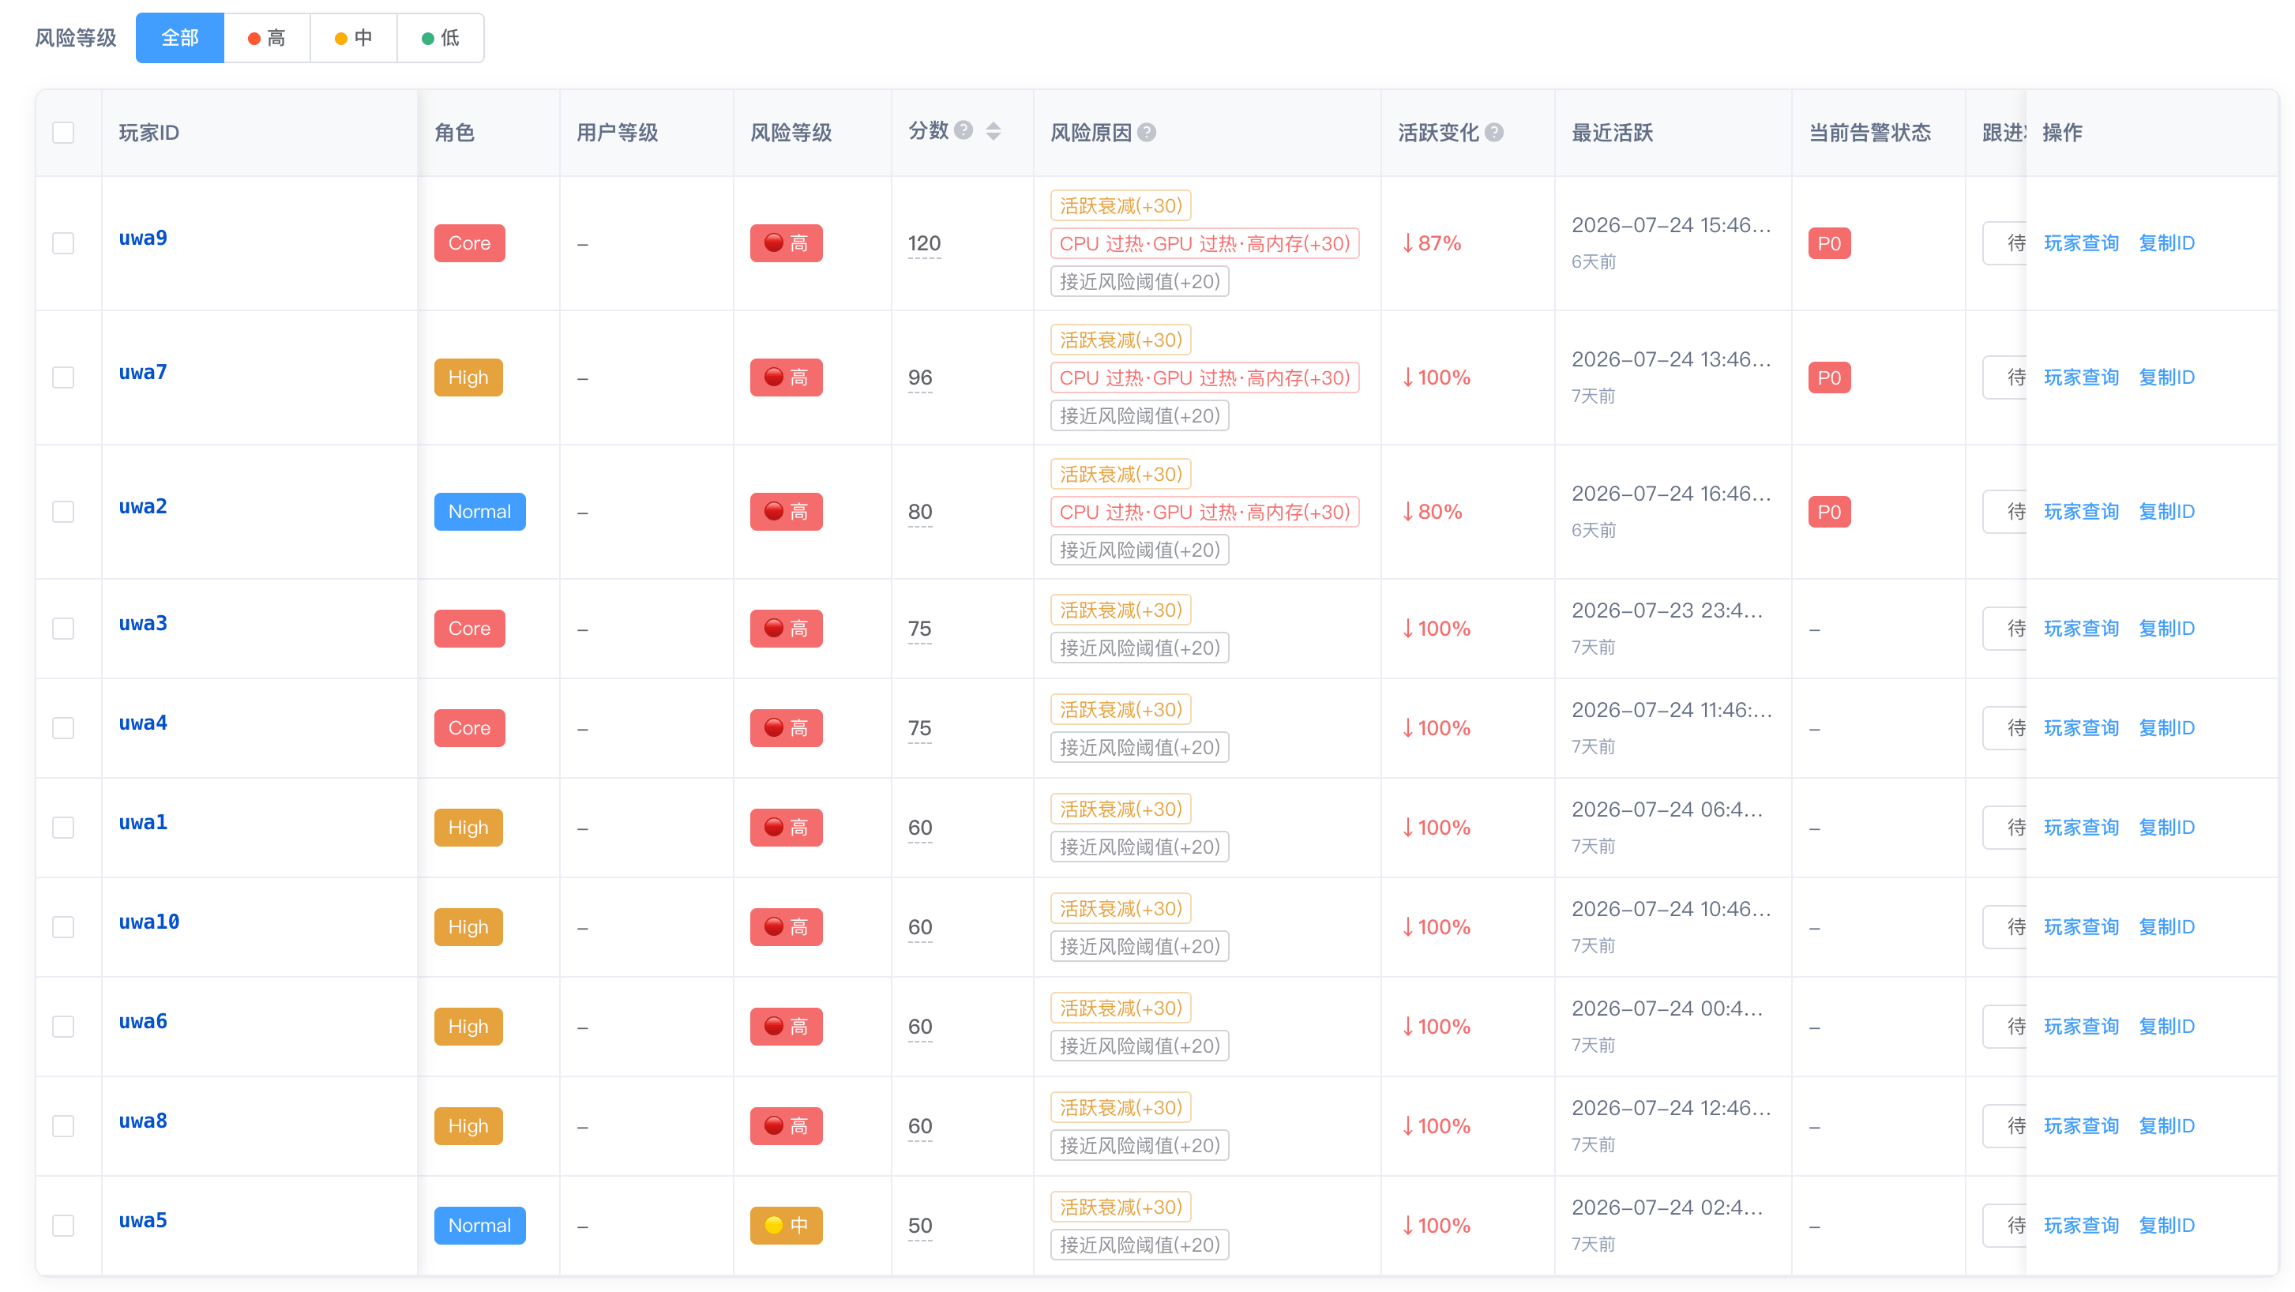
Task: Click 复制ID for uwa3
Action: pos(2167,629)
